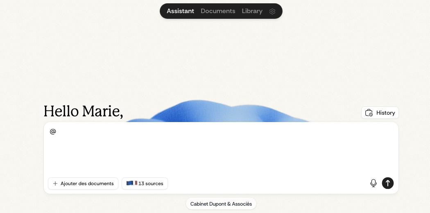The height and width of the screenshot is (213, 430).
Task: Open the settings gear icon in top navigation
Action: click(272, 11)
